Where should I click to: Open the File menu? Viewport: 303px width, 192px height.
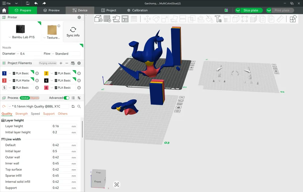pos(7,3)
